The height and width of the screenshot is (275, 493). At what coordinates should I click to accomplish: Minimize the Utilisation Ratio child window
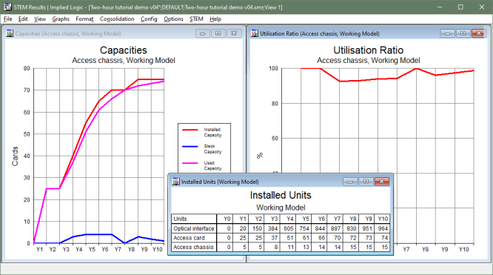pyautogui.click(x=447, y=33)
